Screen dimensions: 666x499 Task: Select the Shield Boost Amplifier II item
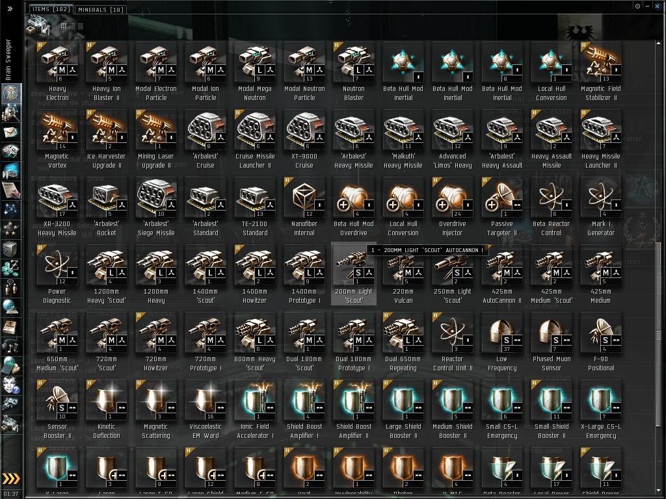(x=353, y=410)
